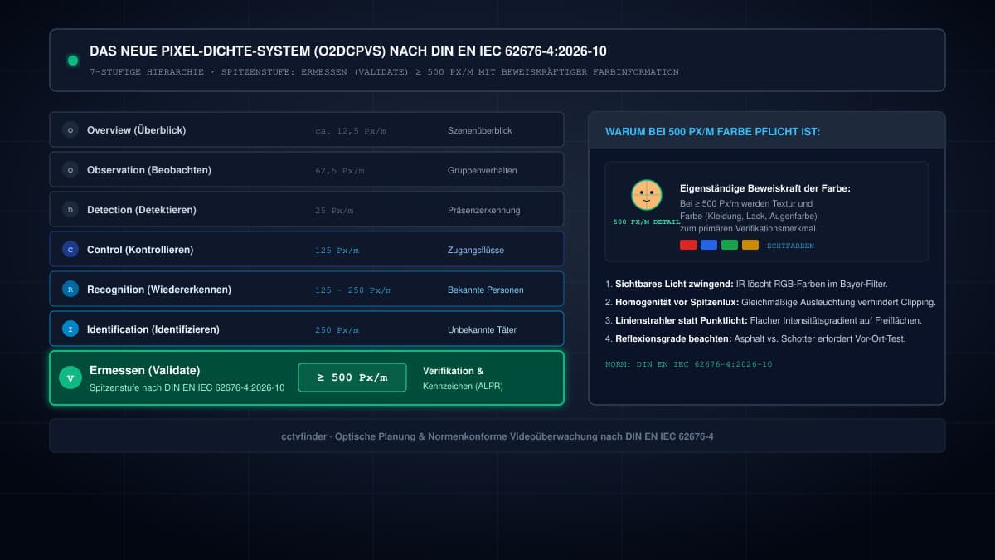Select the 'D' badge for Detection

(70, 210)
